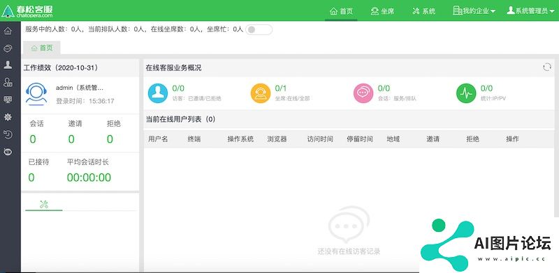Click the pink conversation bubble icon
Image resolution: width=559 pixels, height=273 pixels.
[x=363, y=93]
